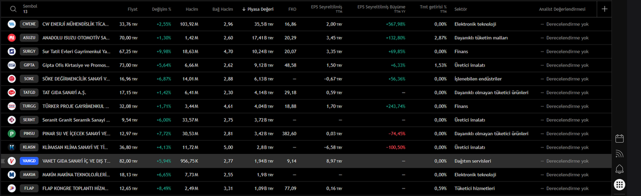Image resolution: width=641 pixels, height=196 pixels.
Task: Sort by Analist Değerlendirmesi column header
Action: coord(562,9)
